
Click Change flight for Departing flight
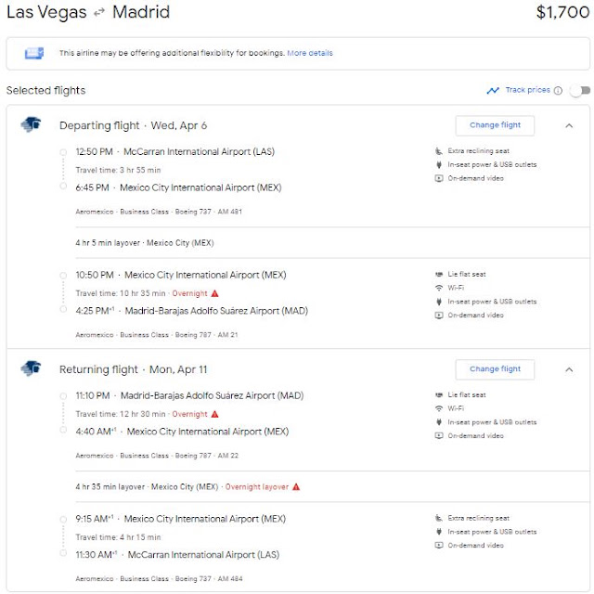(495, 125)
